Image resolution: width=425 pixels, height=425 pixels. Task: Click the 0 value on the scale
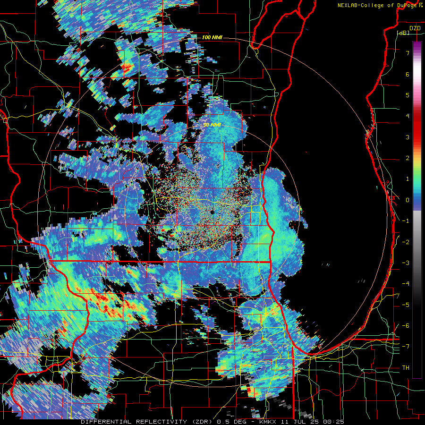pos(408,200)
